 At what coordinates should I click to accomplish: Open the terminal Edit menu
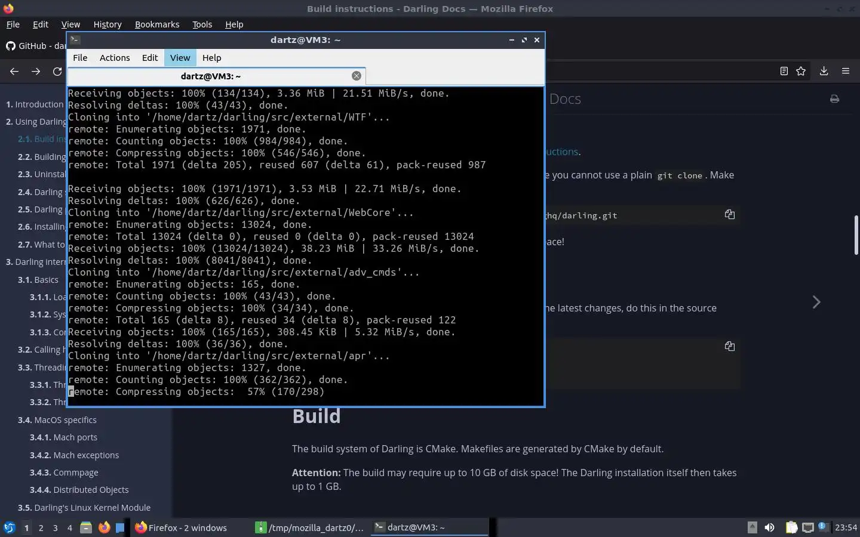click(150, 58)
